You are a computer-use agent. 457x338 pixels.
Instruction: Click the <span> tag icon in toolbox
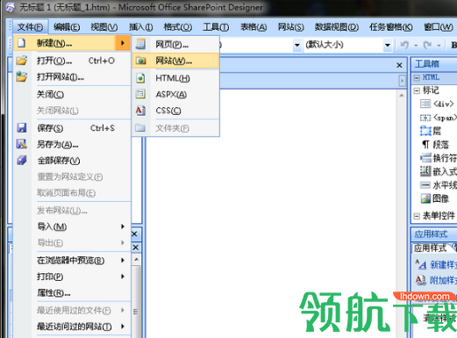pos(425,118)
